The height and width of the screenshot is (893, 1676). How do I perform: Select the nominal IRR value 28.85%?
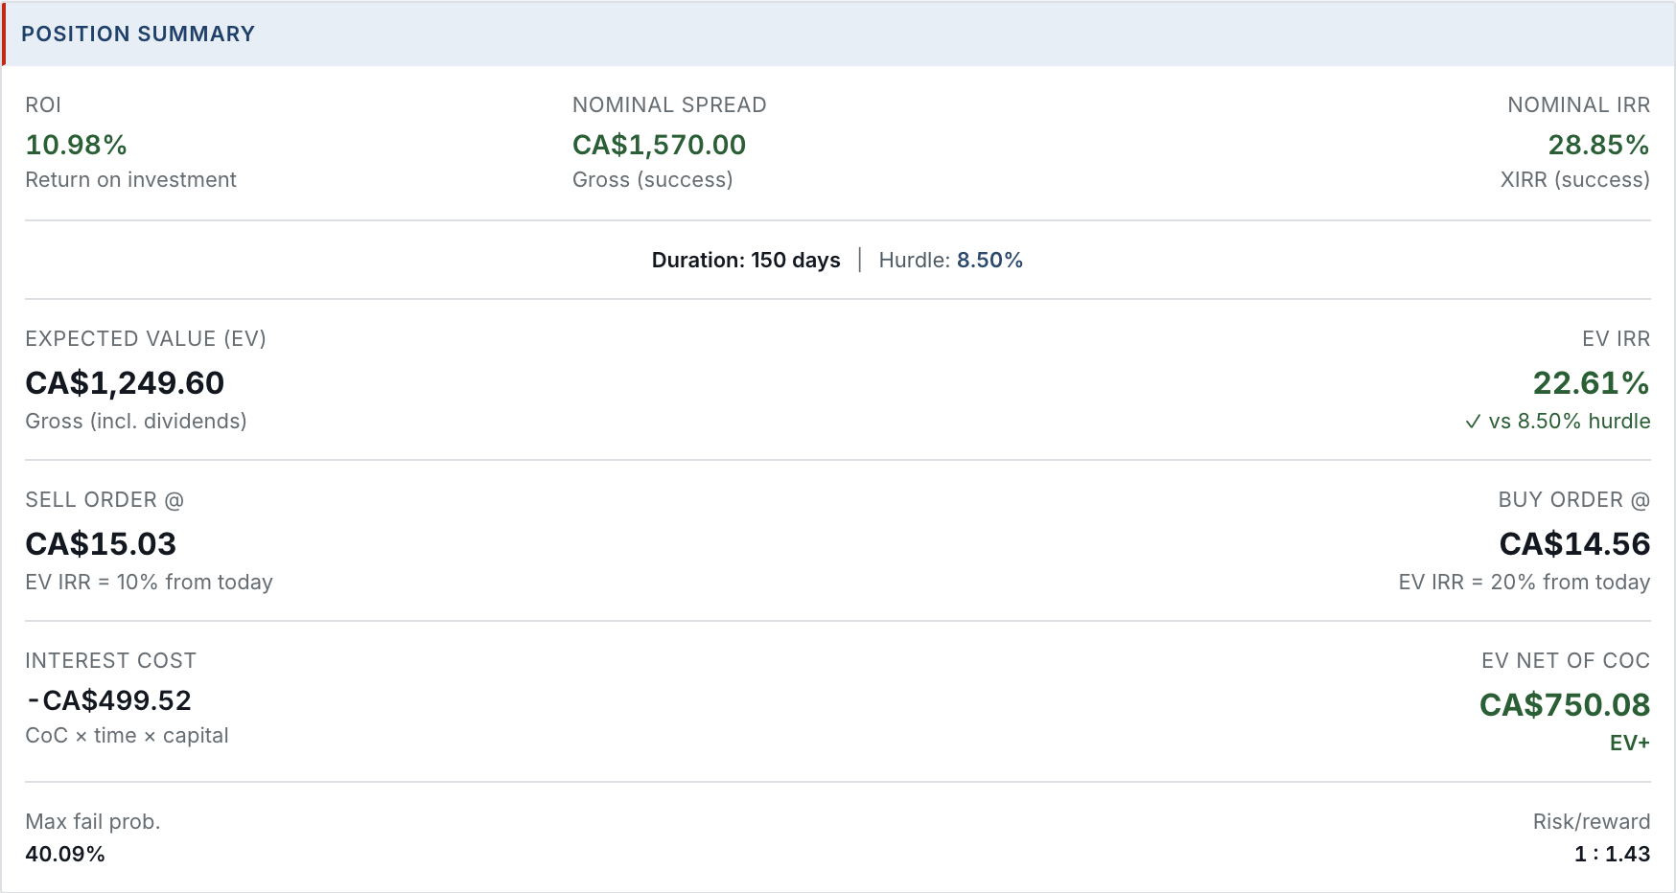coord(1598,145)
